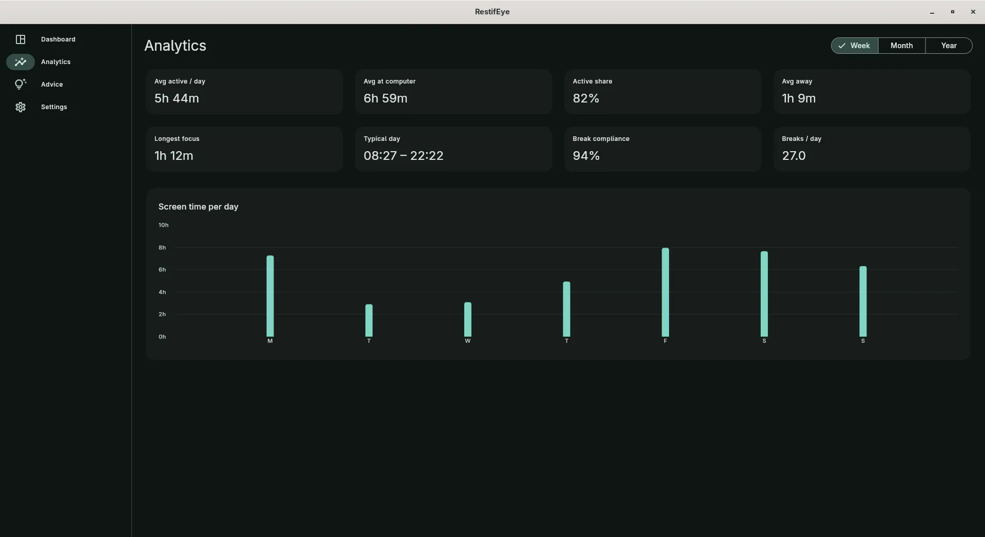
Task: Go to the Advice section
Action: 52,85
